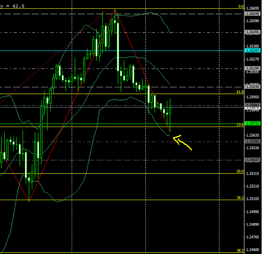Select the Fibonacci 0.0 level label
Image resolution: width=262 pixels, height=254 pixels.
(x=241, y=7)
